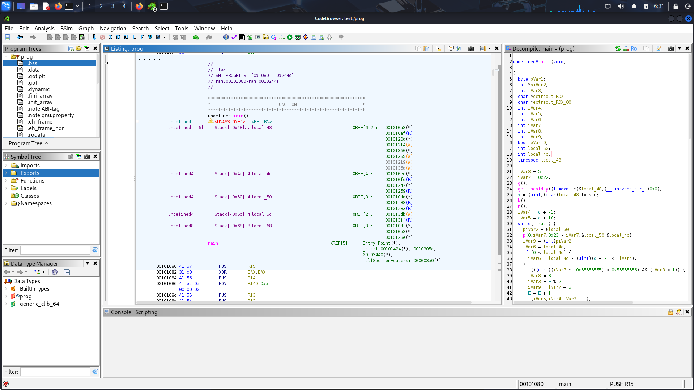Open Data Type Manager dropdown menu arrow
Screen dimensions: 694x390
tap(88, 263)
